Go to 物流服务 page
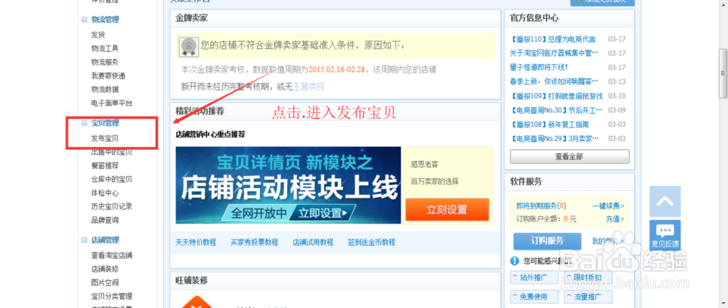Viewport: 728px width, 308px height. pyautogui.click(x=105, y=62)
